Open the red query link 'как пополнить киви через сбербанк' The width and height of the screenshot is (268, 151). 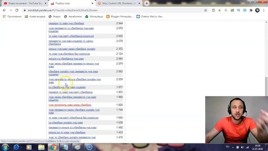click(70, 105)
